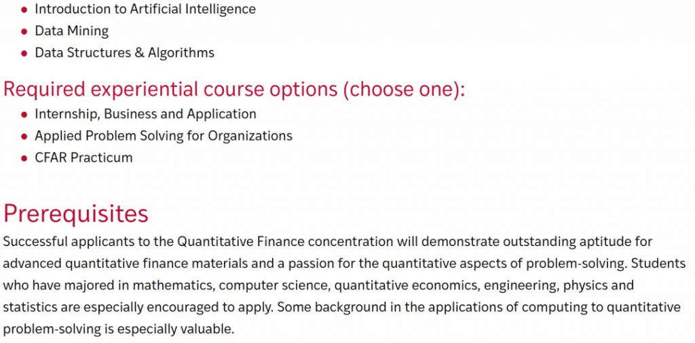Click bullet beside Data Structures & Algorithms
Image resolution: width=695 pixels, height=343 pixels.
pyautogui.click(x=24, y=53)
